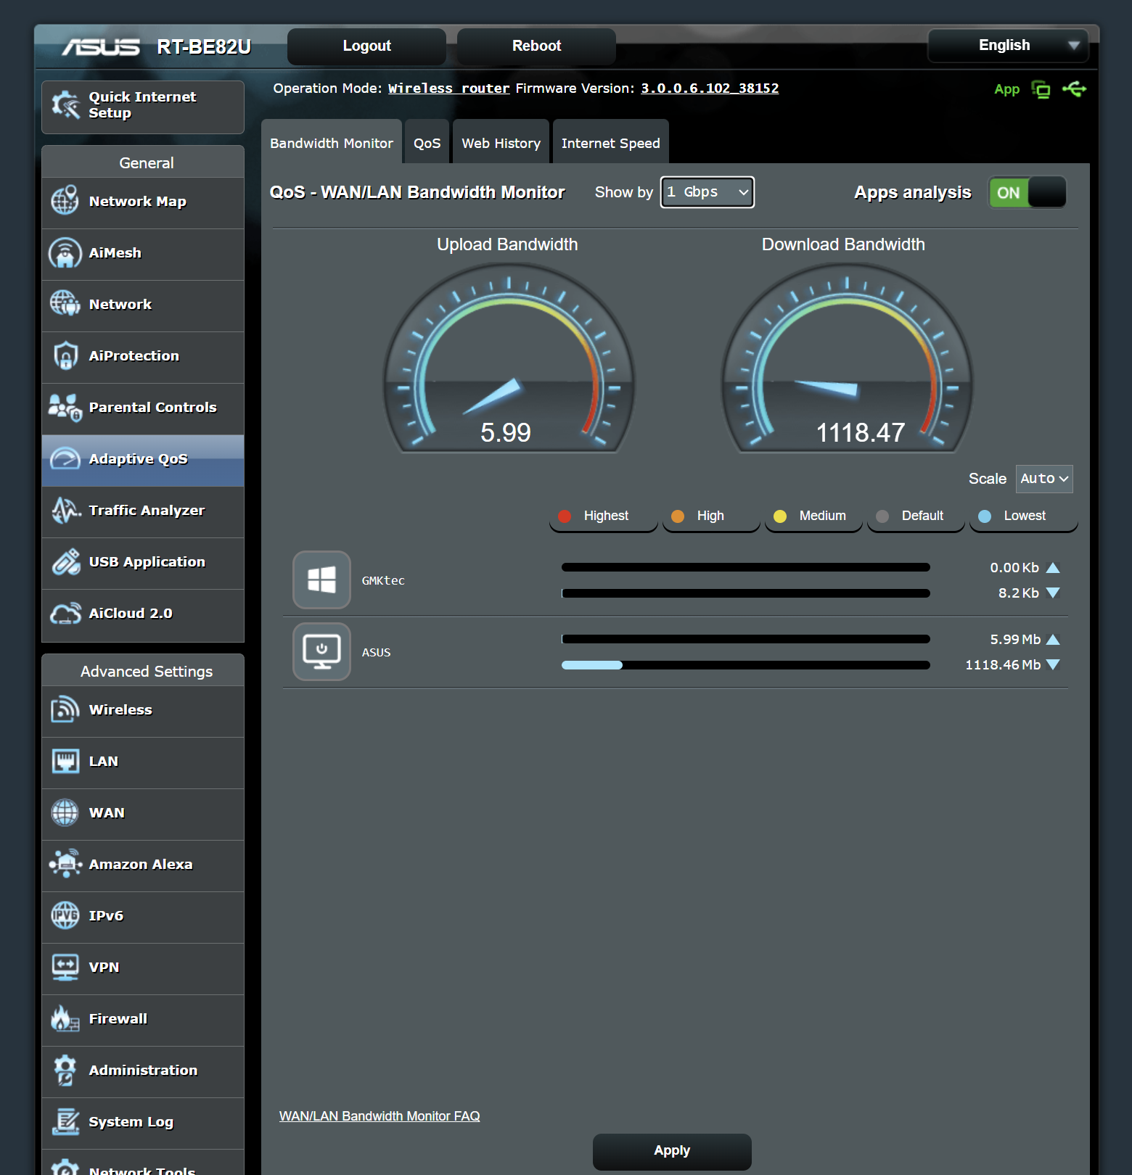The image size is (1132, 1175).
Task: Click the Network Map globe icon
Action: [x=65, y=201]
